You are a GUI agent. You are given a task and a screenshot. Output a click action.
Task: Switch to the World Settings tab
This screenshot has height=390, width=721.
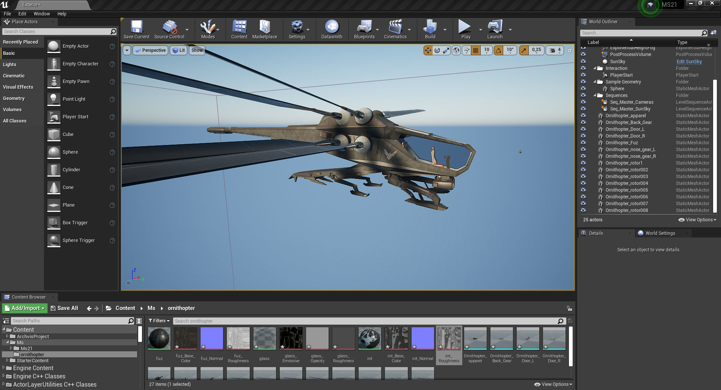coord(660,233)
